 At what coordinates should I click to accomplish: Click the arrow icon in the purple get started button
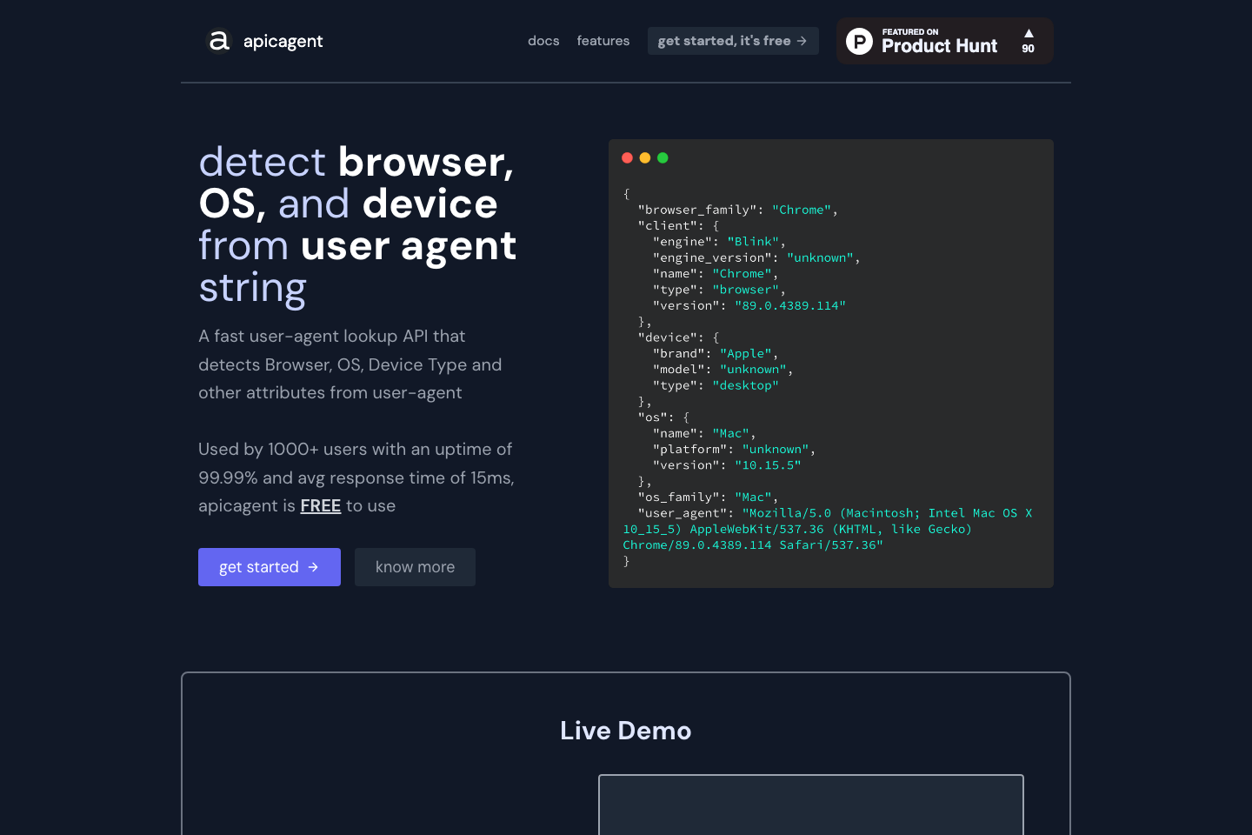(313, 567)
